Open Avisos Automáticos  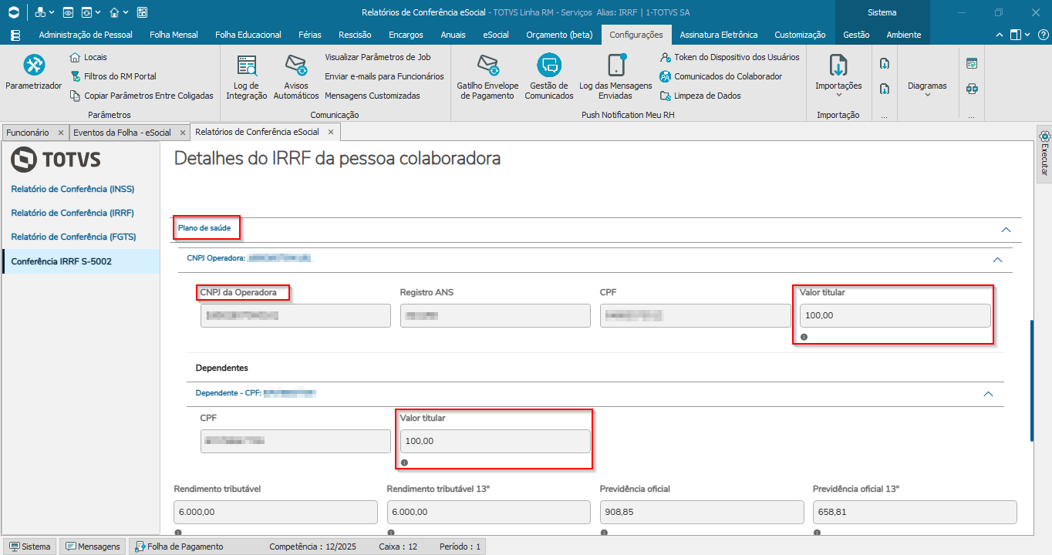pos(296,77)
